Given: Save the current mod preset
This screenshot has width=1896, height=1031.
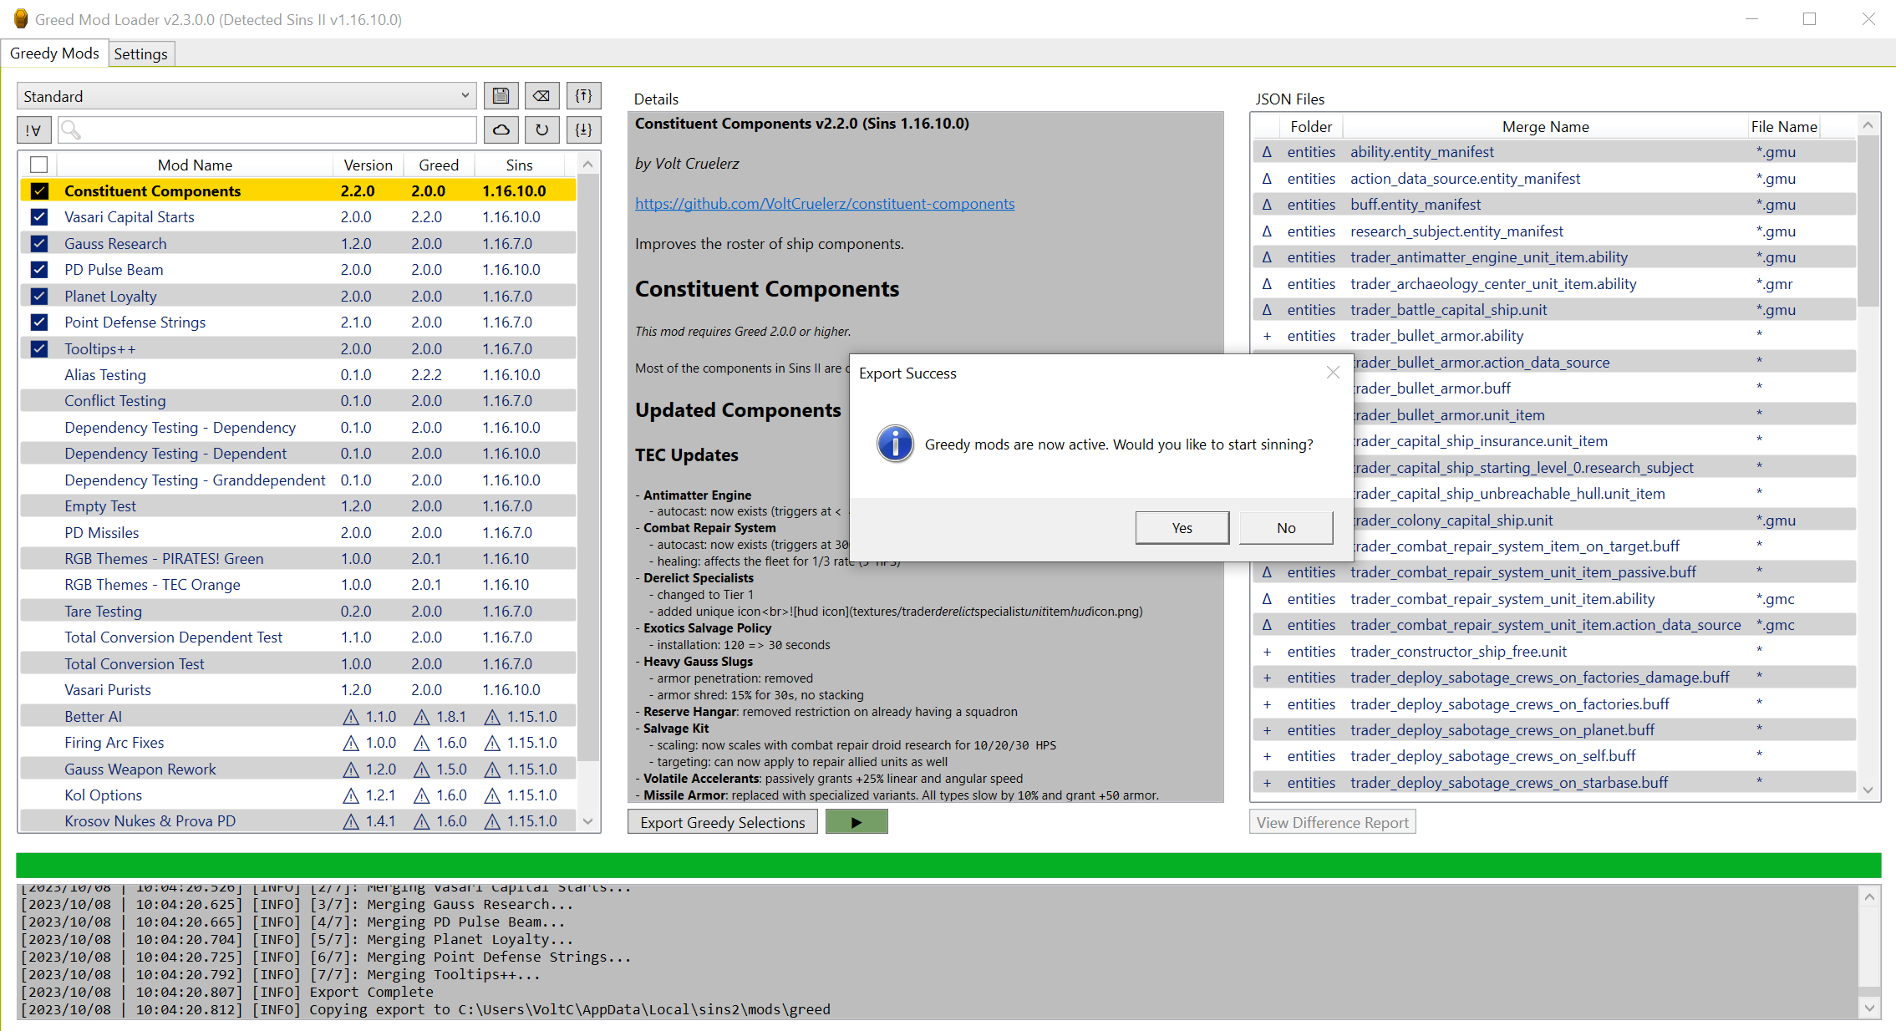Looking at the screenshot, I should tap(501, 96).
